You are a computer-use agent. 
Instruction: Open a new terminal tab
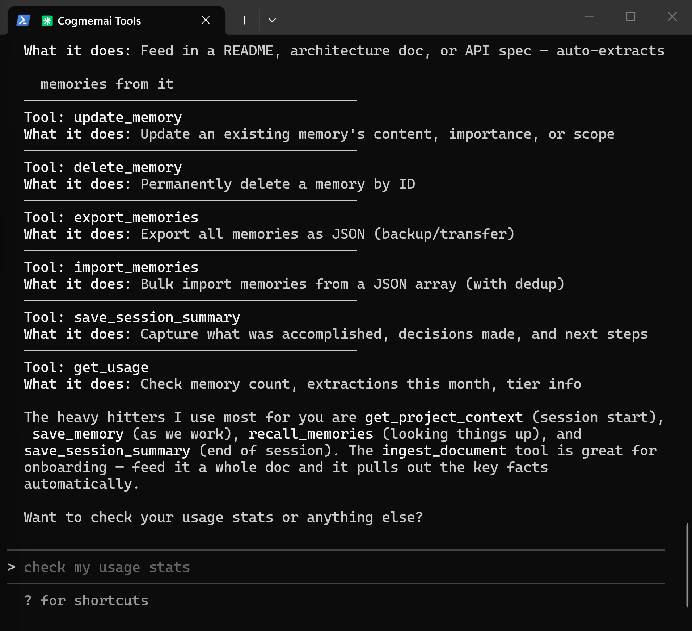tap(245, 20)
